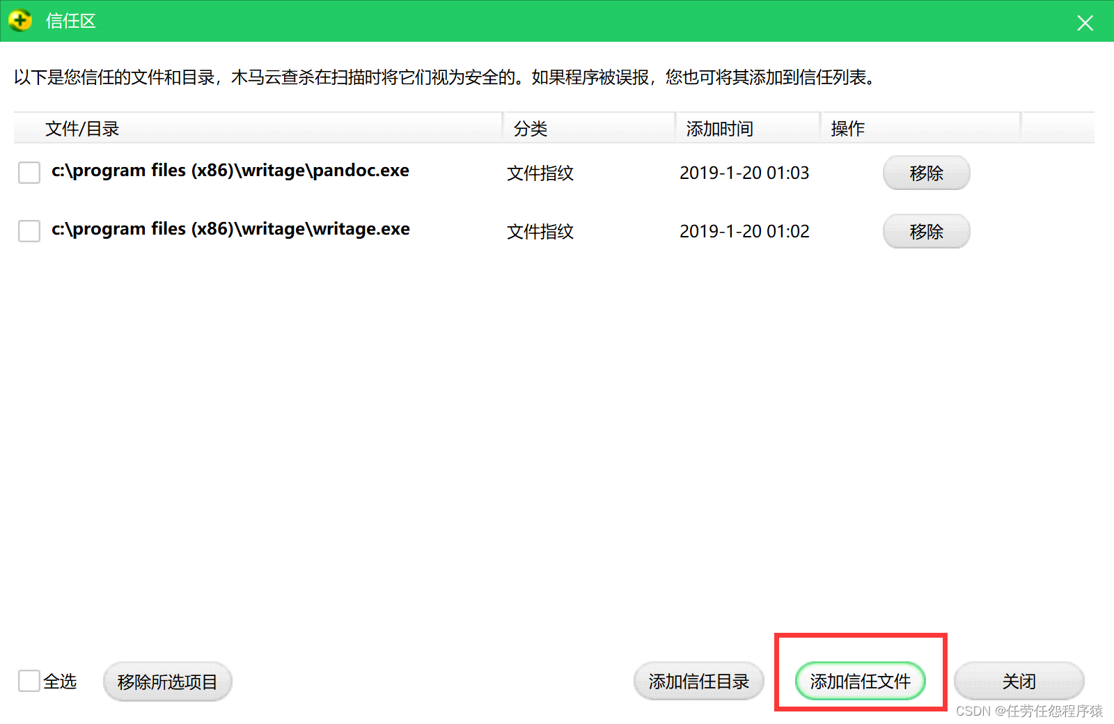Sort by the 分类 column header
This screenshot has height=724, width=1114.
589,128
